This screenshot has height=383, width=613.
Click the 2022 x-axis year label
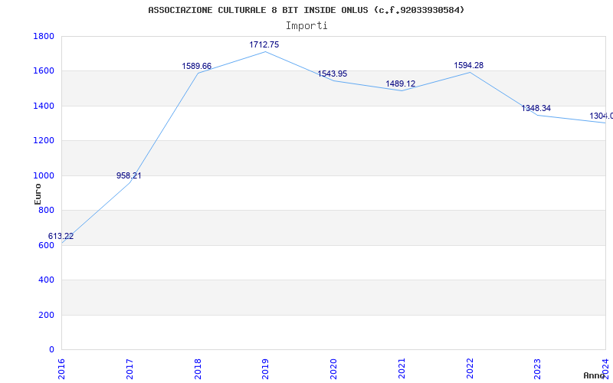(470, 369)
